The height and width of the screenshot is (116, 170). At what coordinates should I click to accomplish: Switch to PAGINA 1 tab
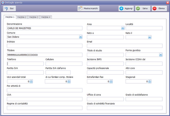point(10,17)
